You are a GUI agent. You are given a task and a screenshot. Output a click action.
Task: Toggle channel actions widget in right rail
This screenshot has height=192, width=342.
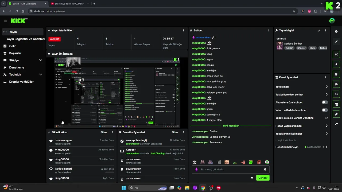point(336,104)
